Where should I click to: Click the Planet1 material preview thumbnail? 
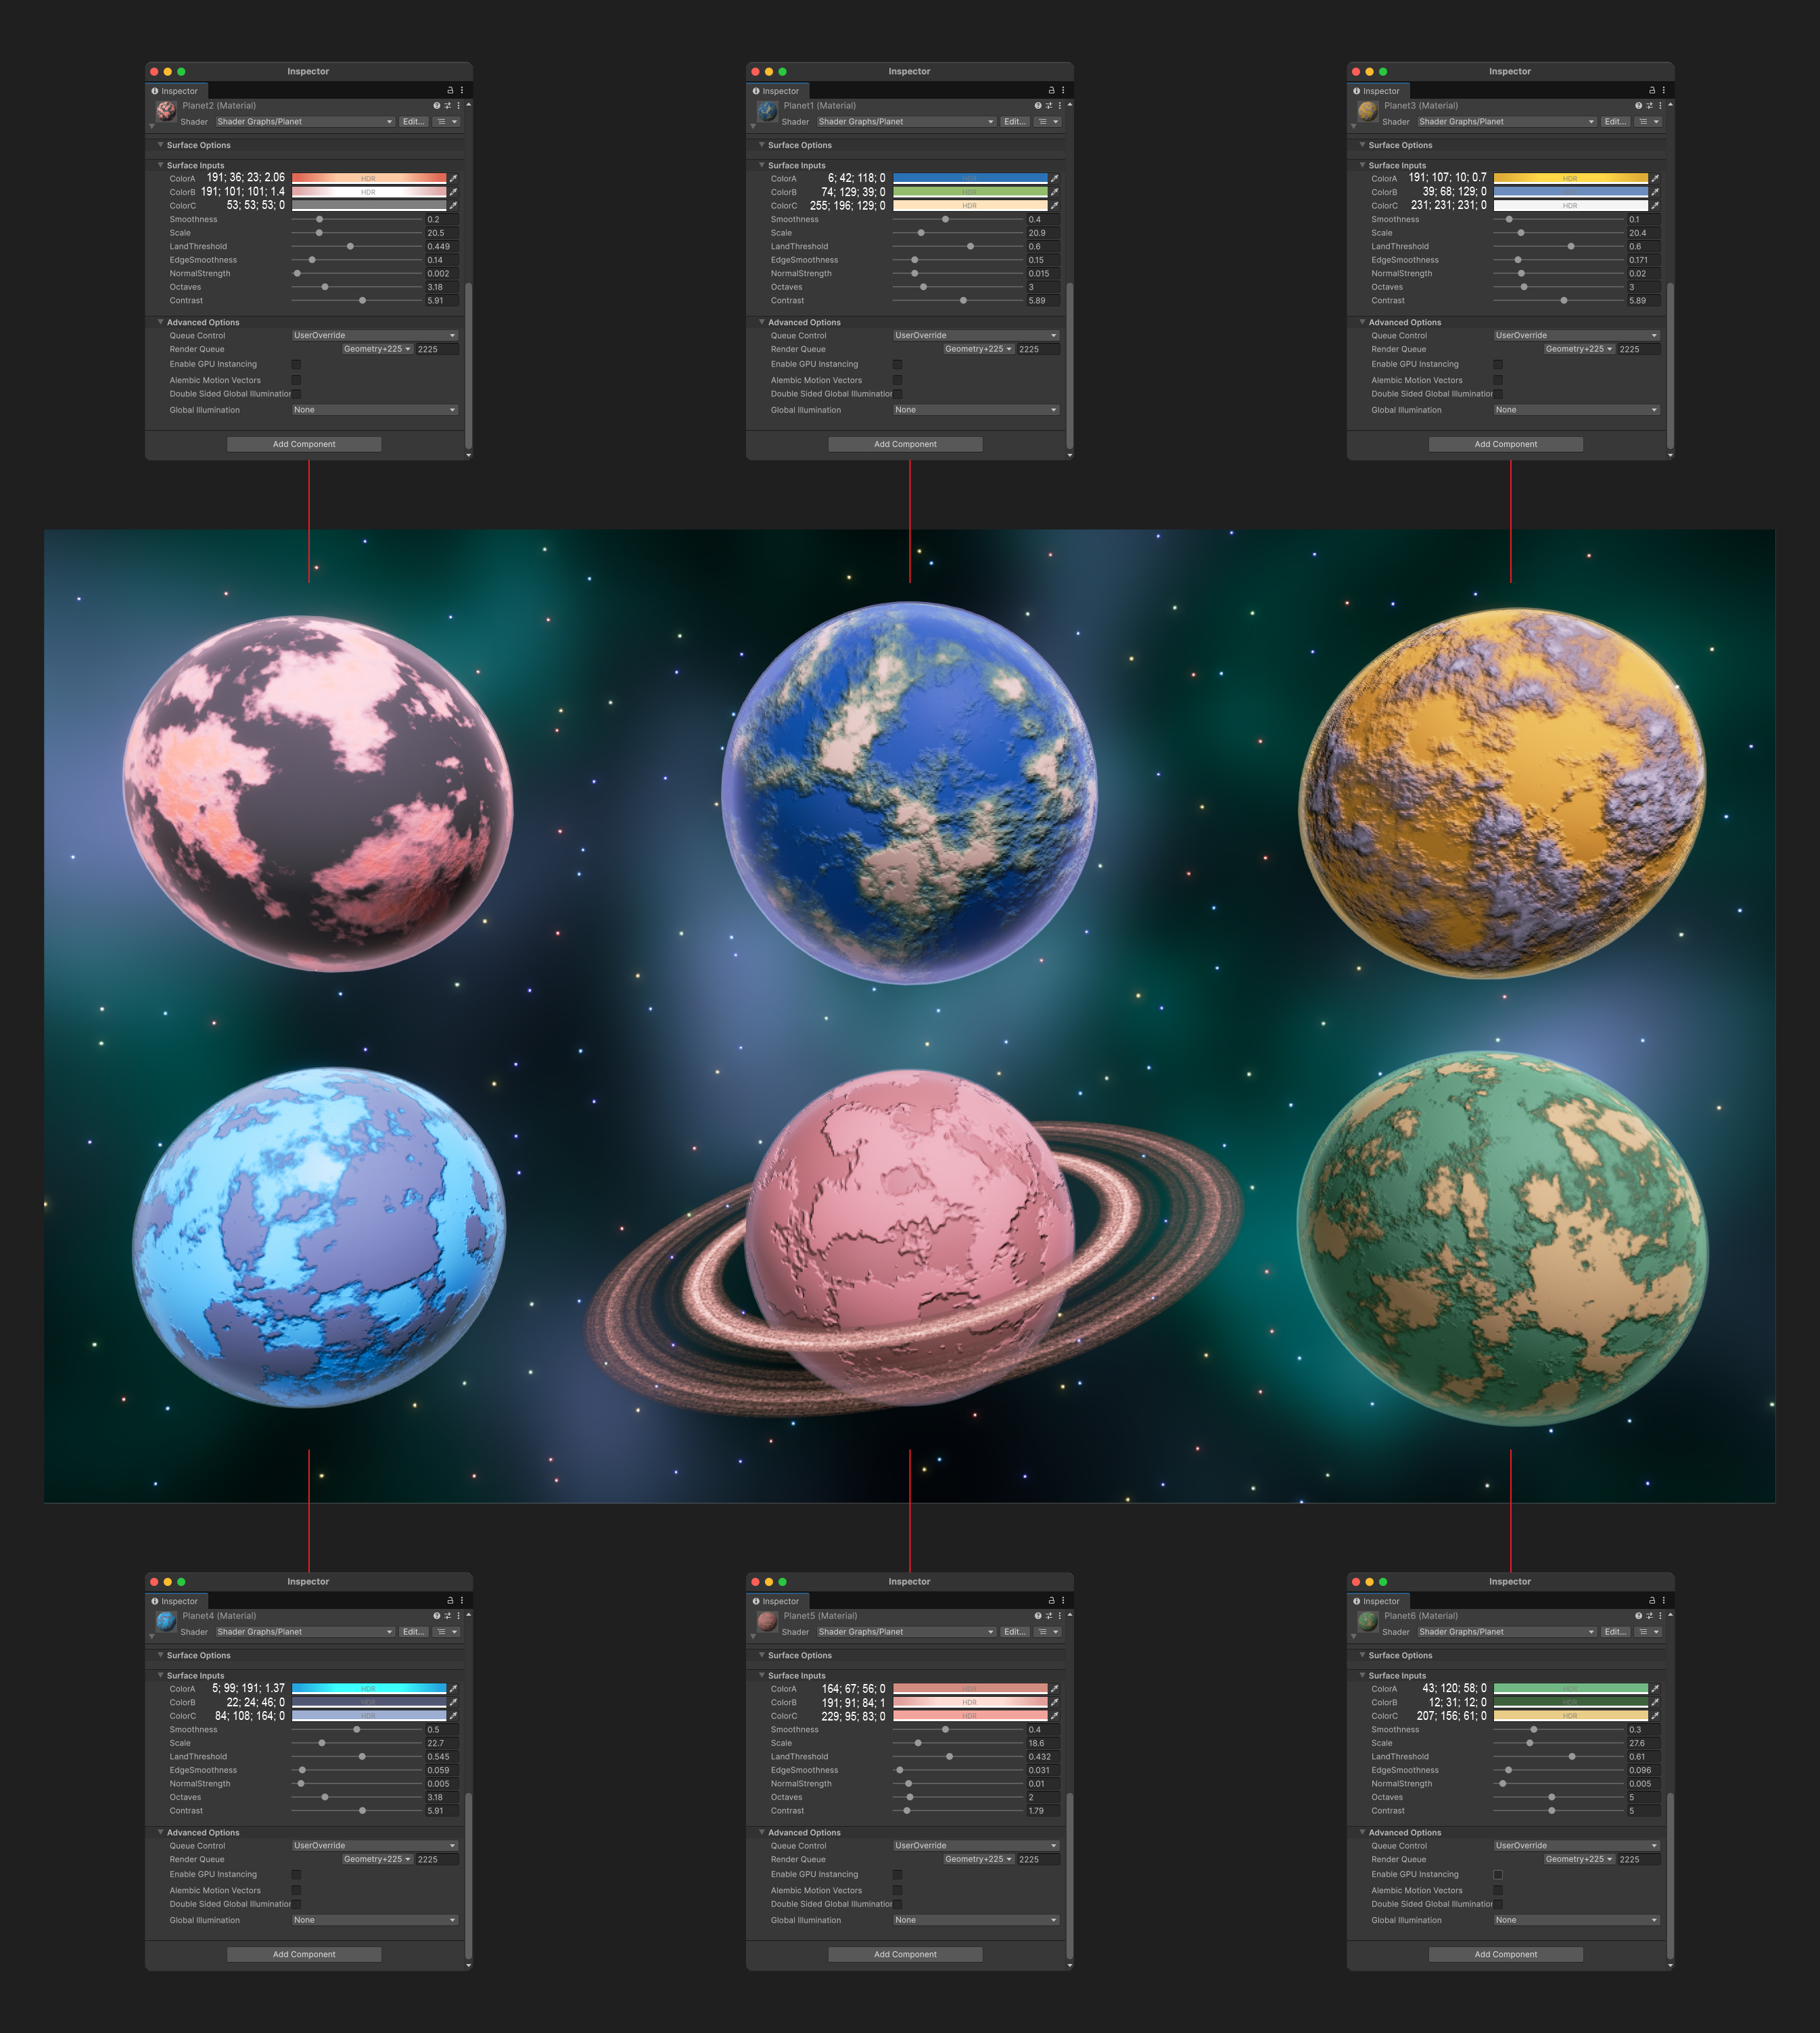[767, 112]
